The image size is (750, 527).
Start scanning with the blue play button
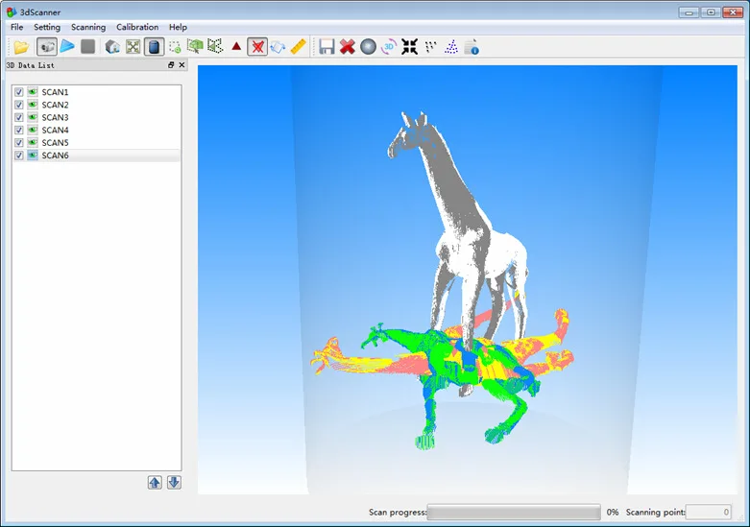pyautogui.click(x=67, y=46)
